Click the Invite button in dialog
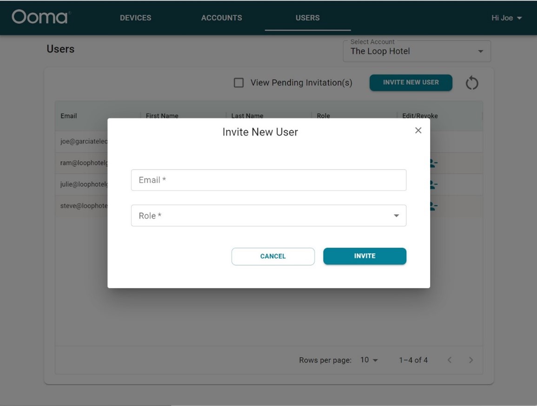537x406 pixels. pyautogui.click(x=365, y=256)
